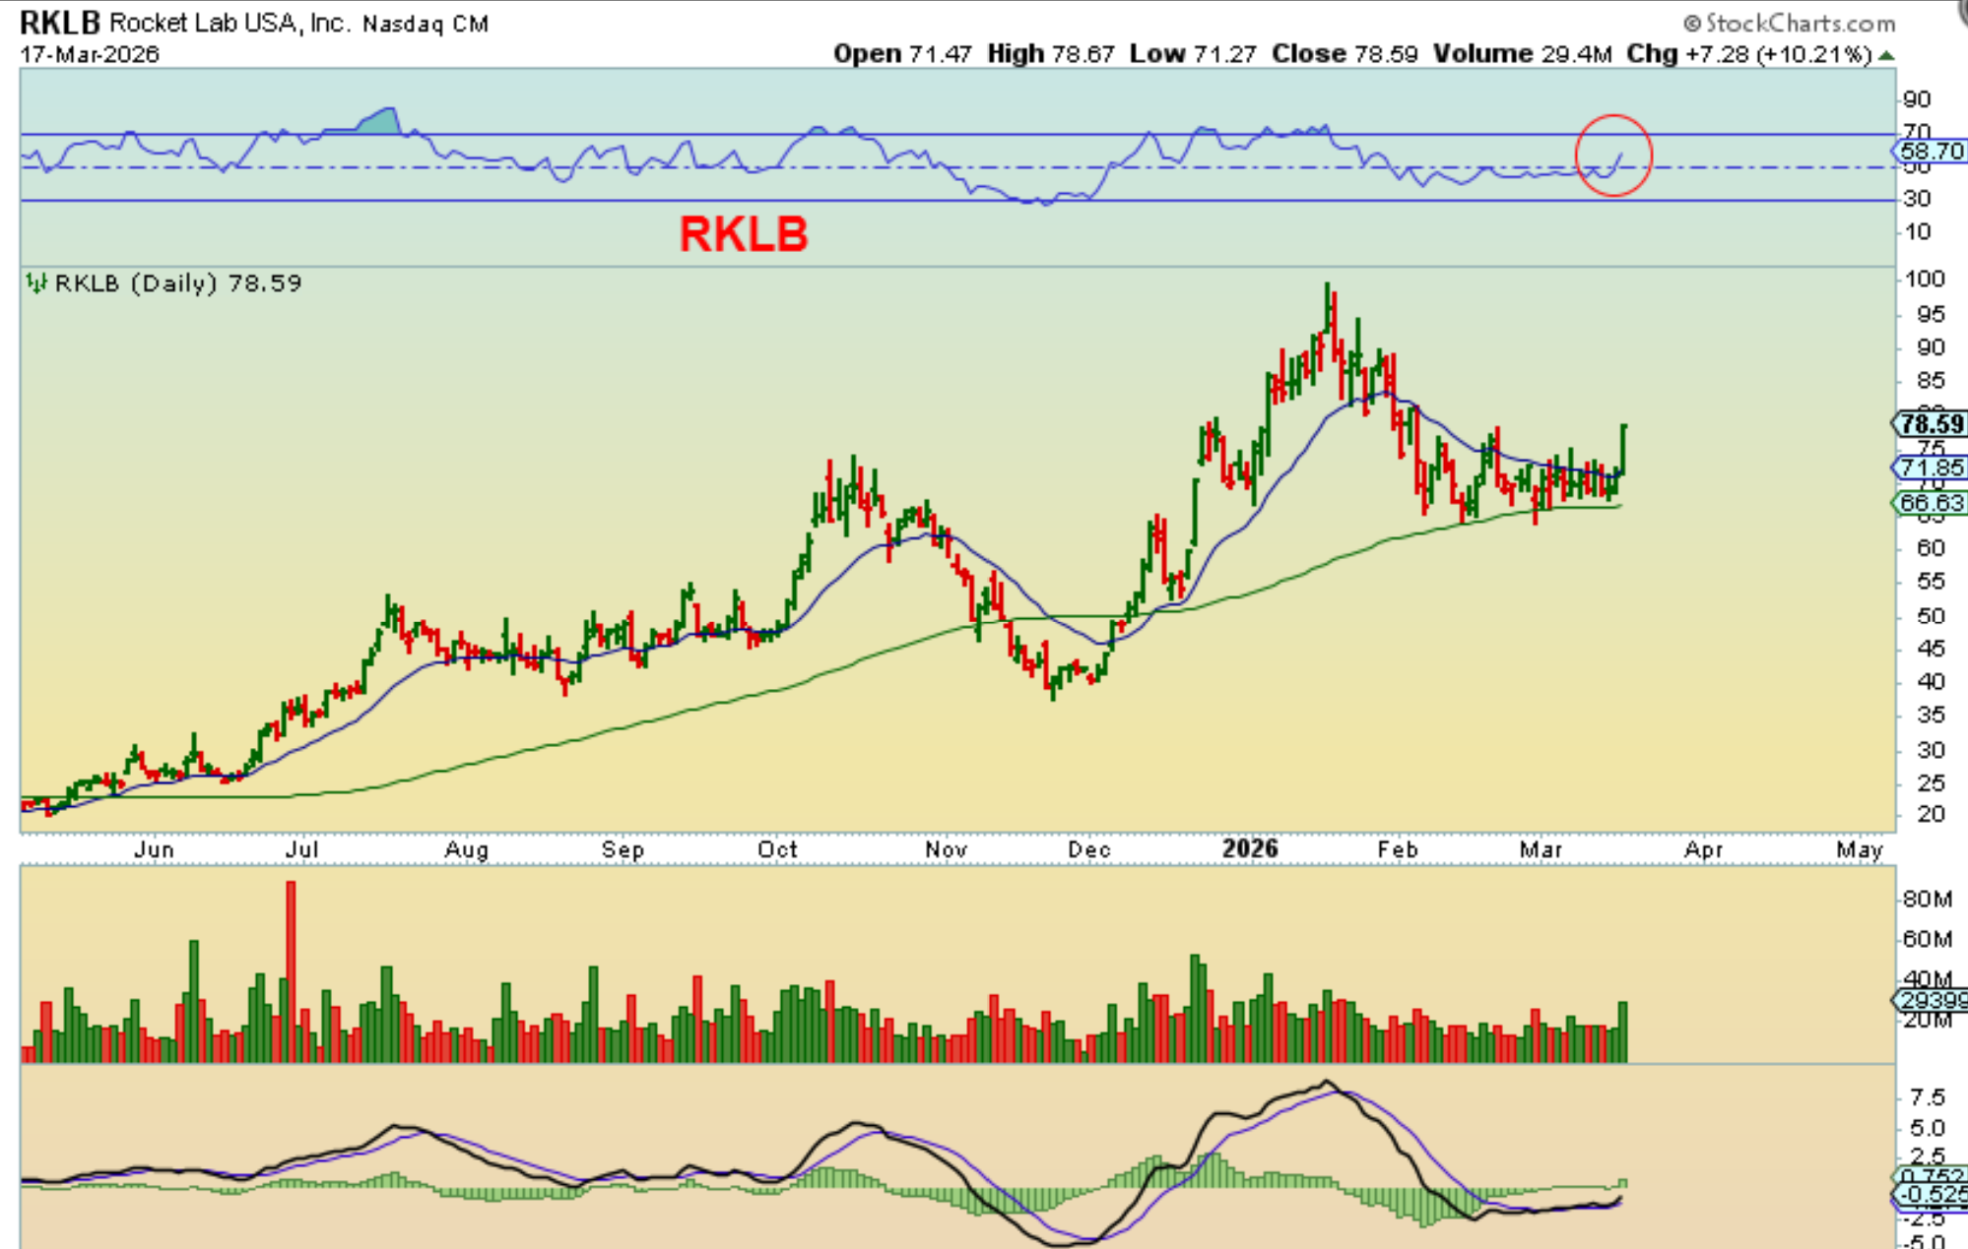The height and width of the screenshot is (1249, 1968).
Task: Click the red circle highlighting the RSI line
Action: click(1612, 155)
